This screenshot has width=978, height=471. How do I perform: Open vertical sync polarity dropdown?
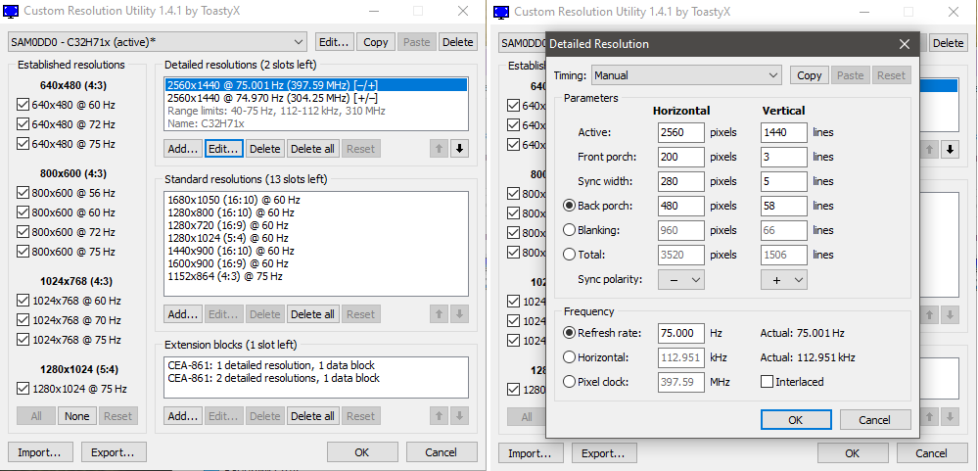tap(784, 280)
